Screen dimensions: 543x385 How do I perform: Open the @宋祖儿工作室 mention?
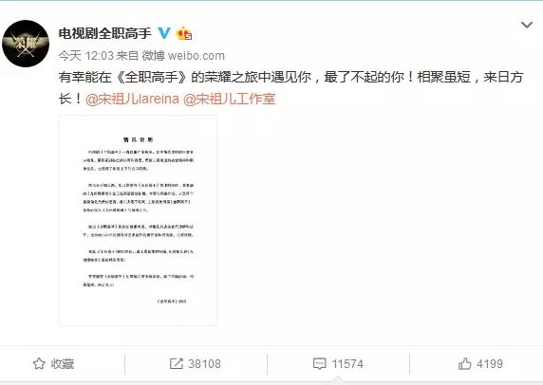[x=229, y=99]
